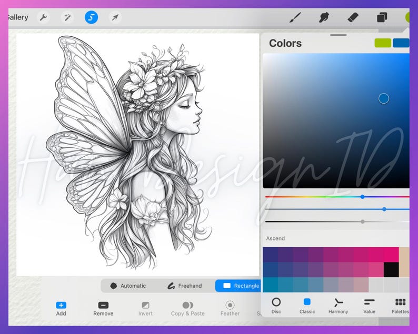Tap the Add selection button
Viewport: 418px width, 334px height.
[61, 308]
